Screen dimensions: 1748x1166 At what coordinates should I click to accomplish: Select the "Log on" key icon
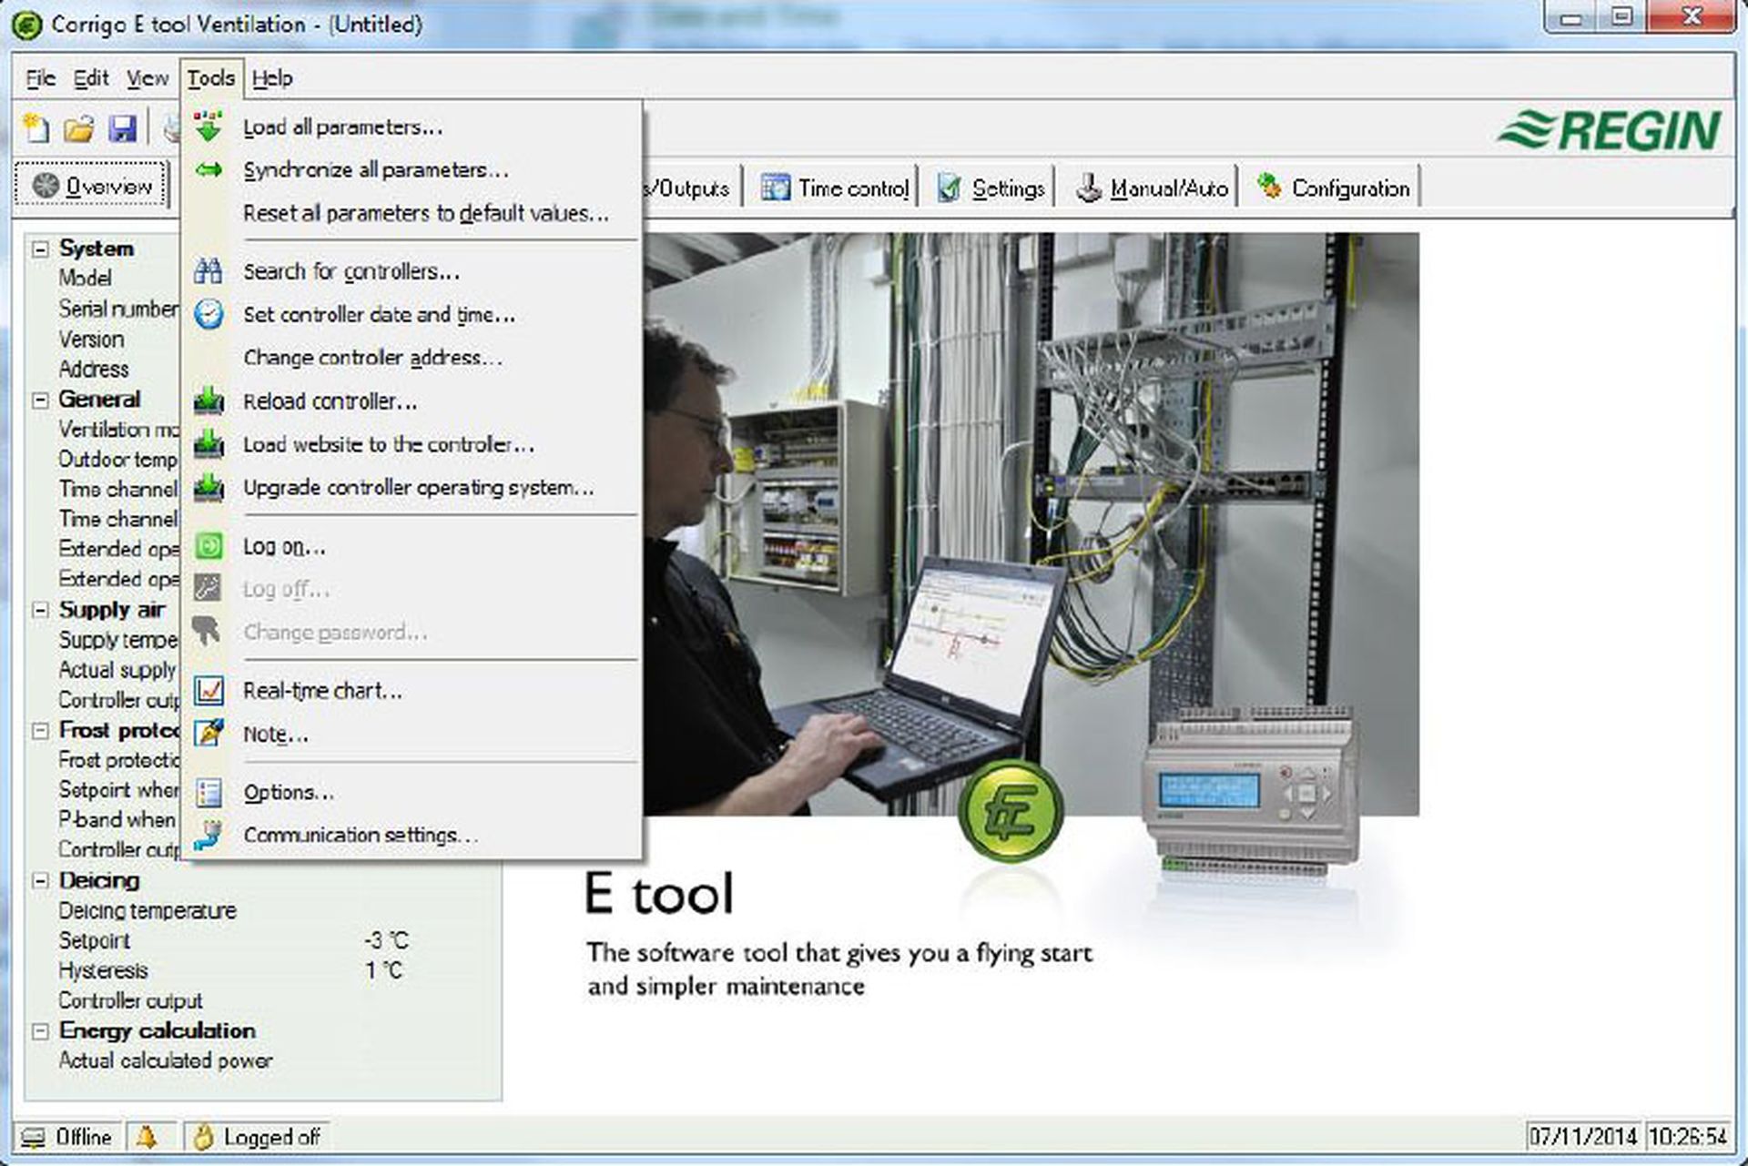click(x=210, y=545)
